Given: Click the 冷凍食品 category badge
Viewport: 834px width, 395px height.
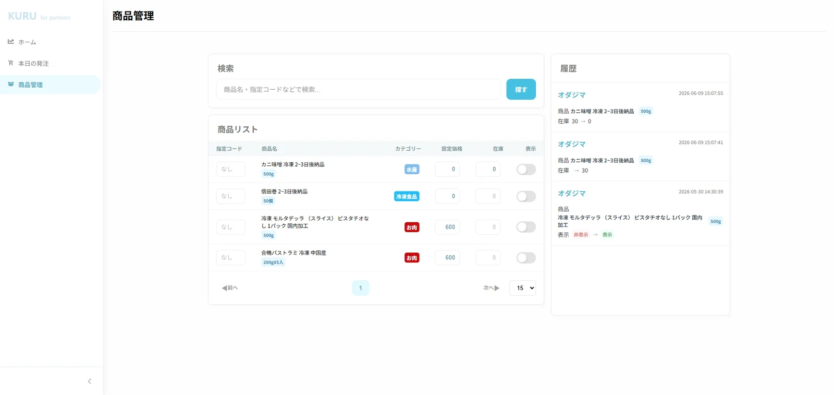Looking at the screenshot, I should tap(407, 197).
